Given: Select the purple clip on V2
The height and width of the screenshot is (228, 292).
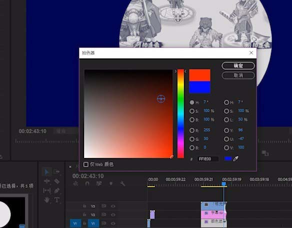Looking at the screenshot, I should 152,214.
